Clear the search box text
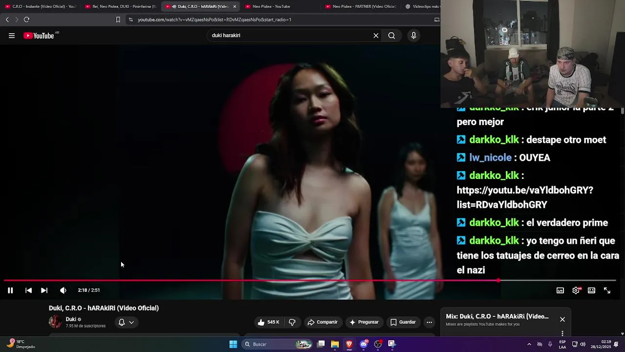This screenshot has width=625, height=352. pos(376,36)
